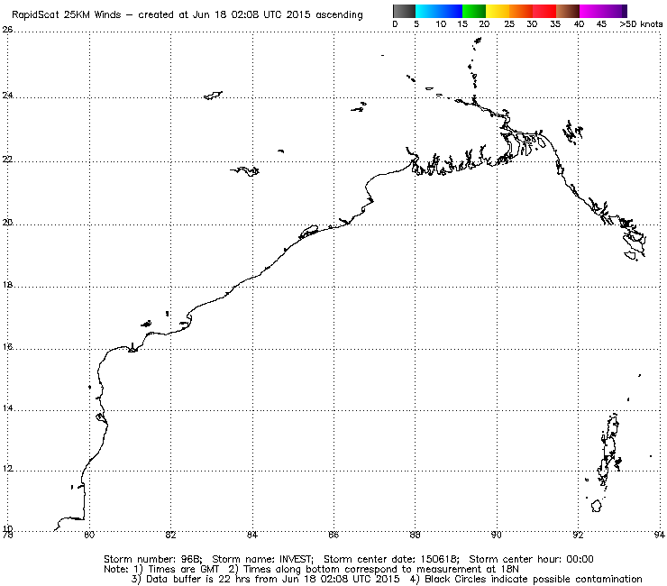Click the yellow 20–25 knots legend swatch
The width and height of the screenshot is (667, 586).
coord(498,11)
